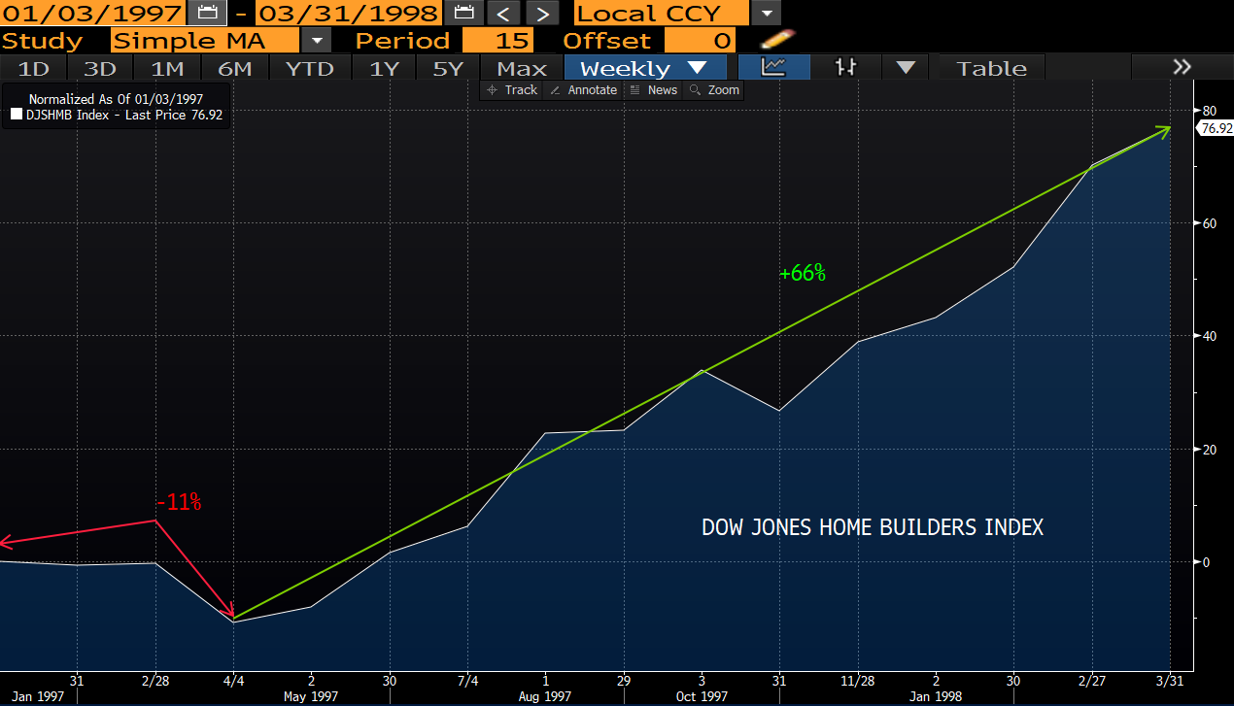Screen dimensions: 1234x706
Task: Select the 3D range tab
Action: click(100, 68)
